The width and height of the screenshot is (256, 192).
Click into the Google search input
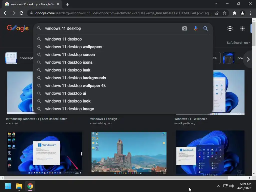tap(111, 28)
